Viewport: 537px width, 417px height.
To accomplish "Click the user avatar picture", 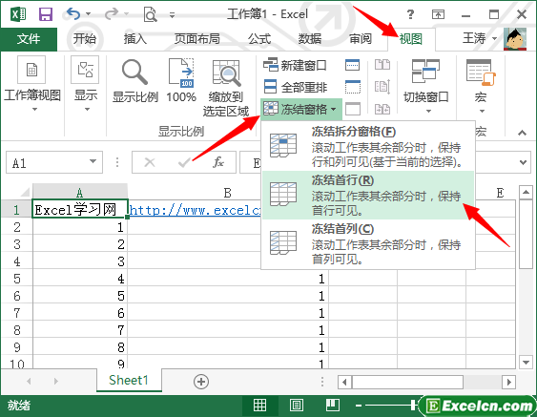I will pos(515,39).
